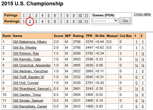153x110 pixels.
Task: Click the Go button
Action: point(125,20)
